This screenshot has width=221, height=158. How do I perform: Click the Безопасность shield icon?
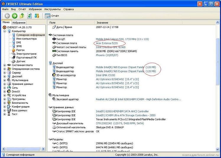pos(9,103)
